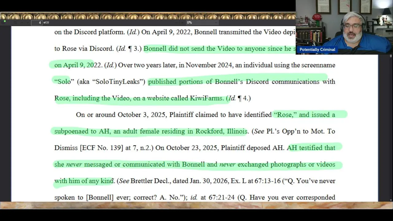This screenshot has height=221, width=393.
Task: Click the text 'Brettler Decl.'
Action: coord(150,181)
